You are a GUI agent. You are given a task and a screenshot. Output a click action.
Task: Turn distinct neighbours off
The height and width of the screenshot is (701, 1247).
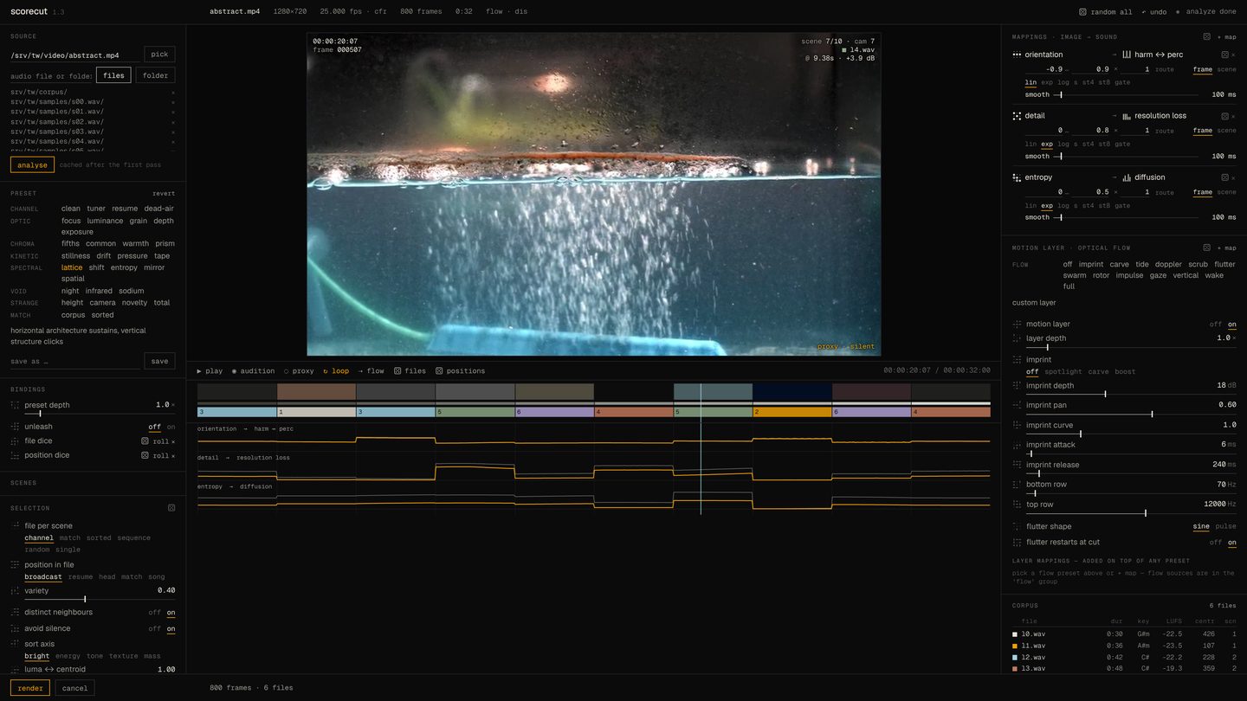(x=154, y=613)
